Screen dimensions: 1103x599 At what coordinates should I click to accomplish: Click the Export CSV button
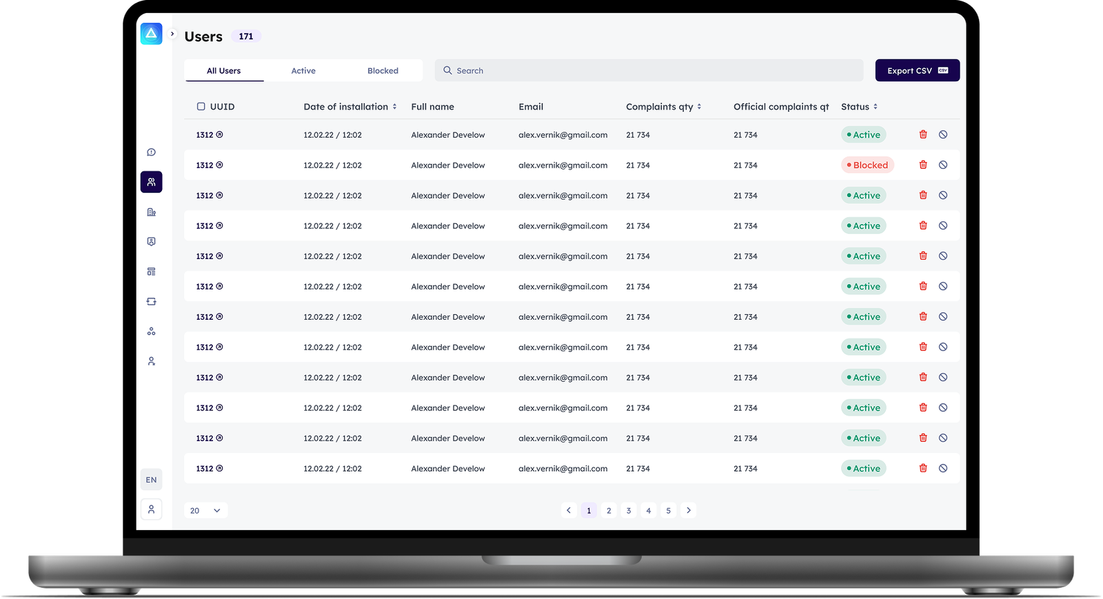pos(917,70)
